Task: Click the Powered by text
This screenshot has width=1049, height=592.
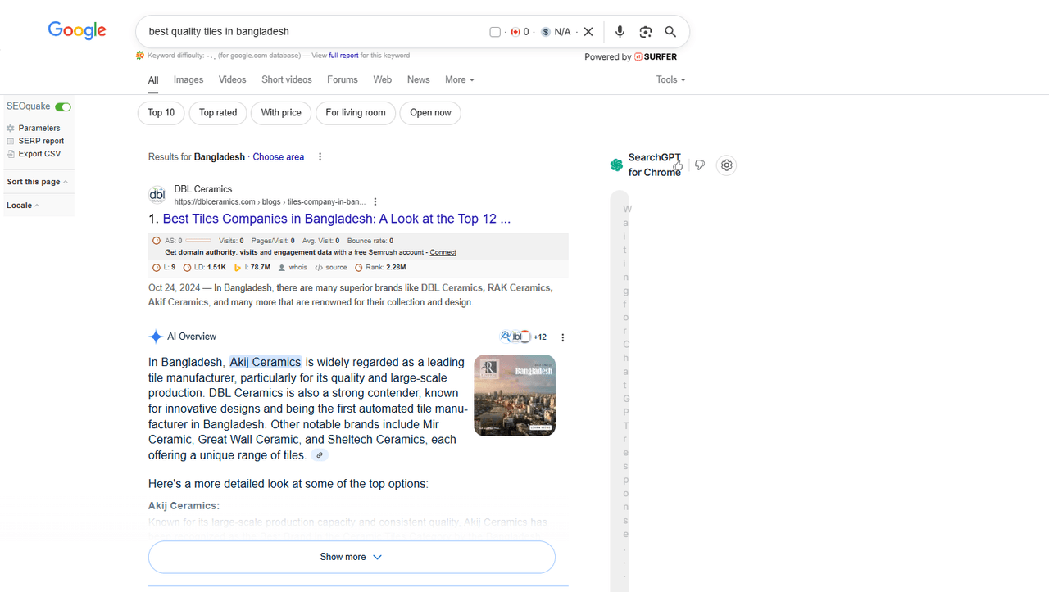Action: [x=608, y=57]
